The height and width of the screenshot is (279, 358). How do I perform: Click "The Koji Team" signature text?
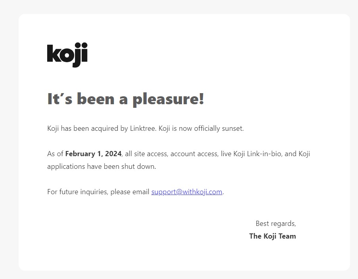[x=273, y=236]
